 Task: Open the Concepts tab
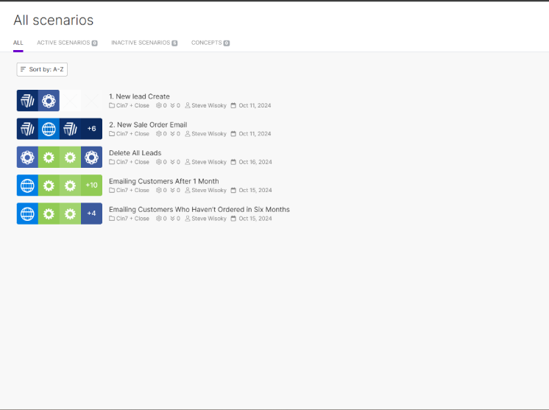[210, 43]
